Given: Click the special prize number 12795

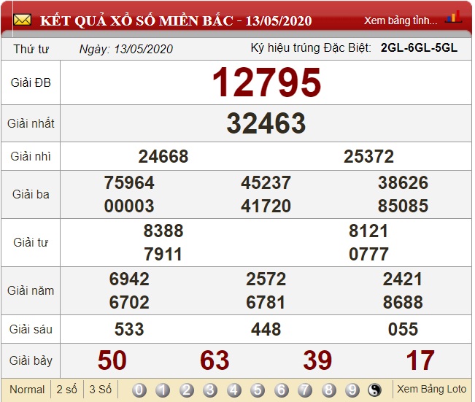Looking at the screenshot, I should pyautogui.click(x=266, y=82).
